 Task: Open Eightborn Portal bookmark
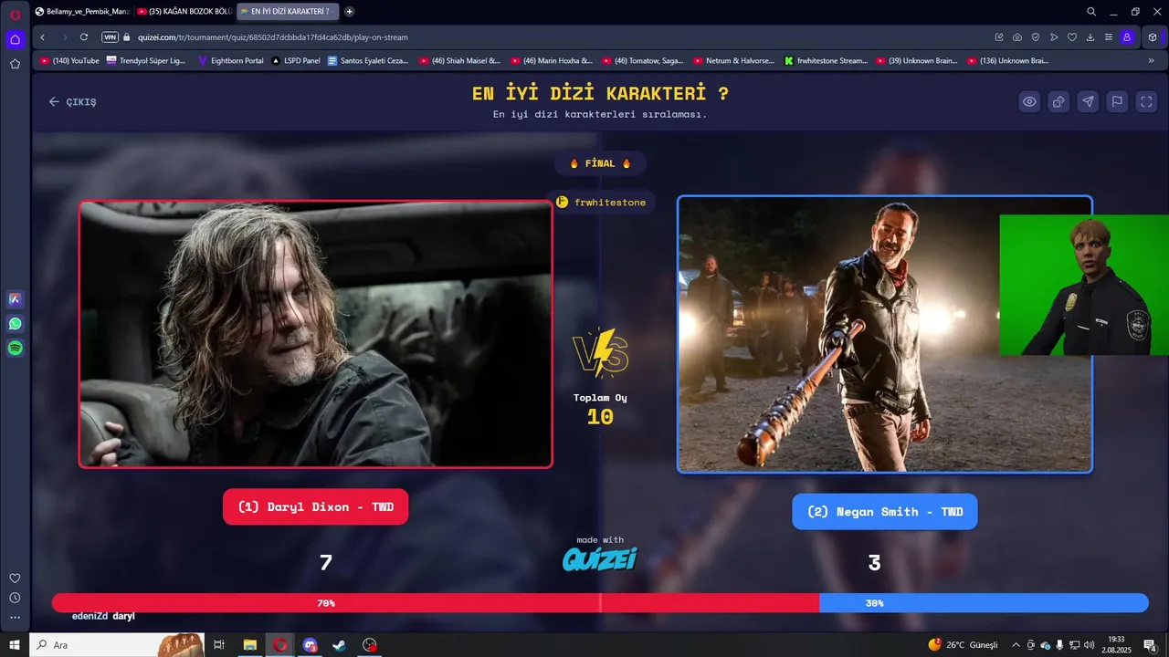tap(230, 61)
